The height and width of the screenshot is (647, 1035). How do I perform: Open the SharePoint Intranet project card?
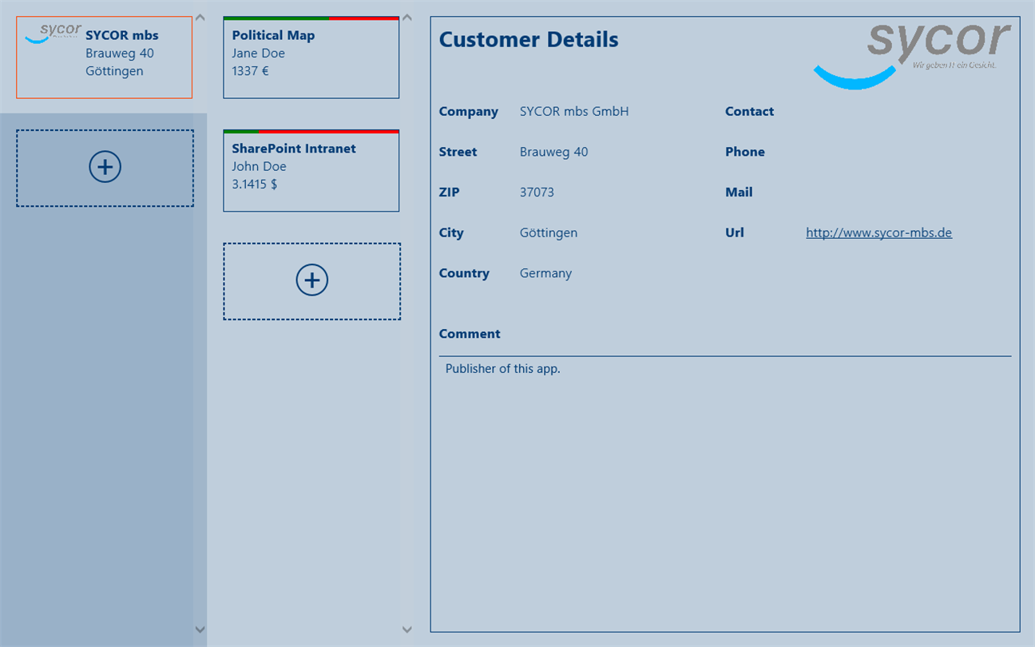pyautogui.click(x=311, y=171)
